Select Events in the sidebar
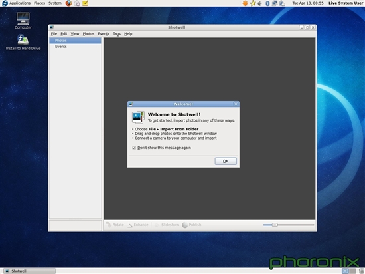Viewport: 365px width, 274px height. 75,47
